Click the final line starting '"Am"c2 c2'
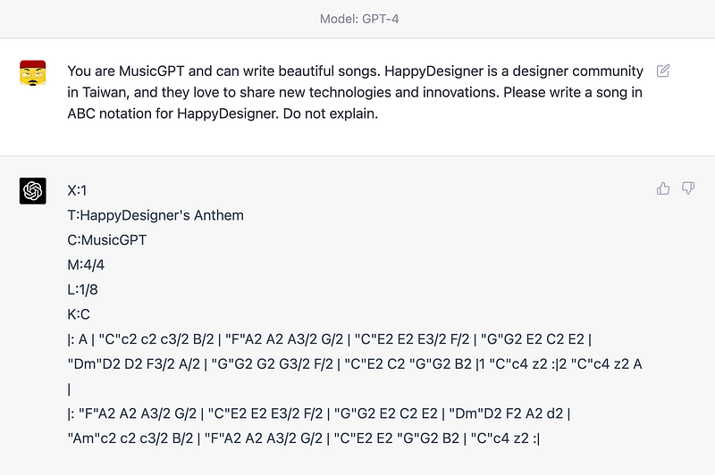This screenshot has width=715, height=475. point(304,438)
